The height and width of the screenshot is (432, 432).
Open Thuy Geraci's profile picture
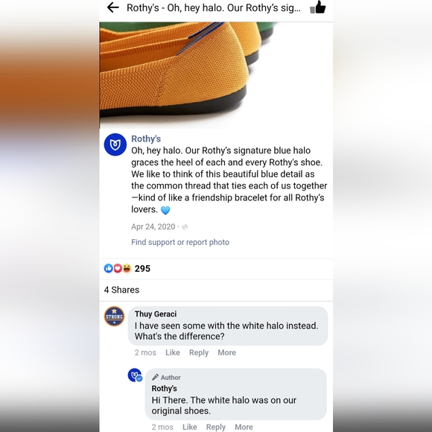(x=115, y=317)
